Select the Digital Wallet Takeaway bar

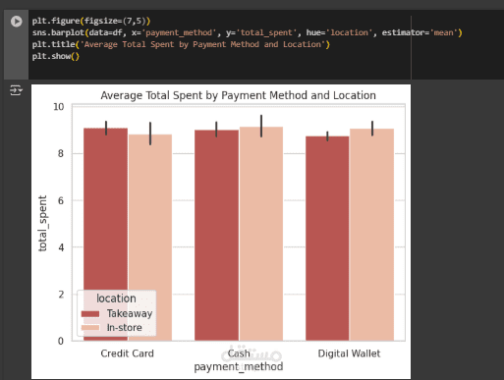327,239
